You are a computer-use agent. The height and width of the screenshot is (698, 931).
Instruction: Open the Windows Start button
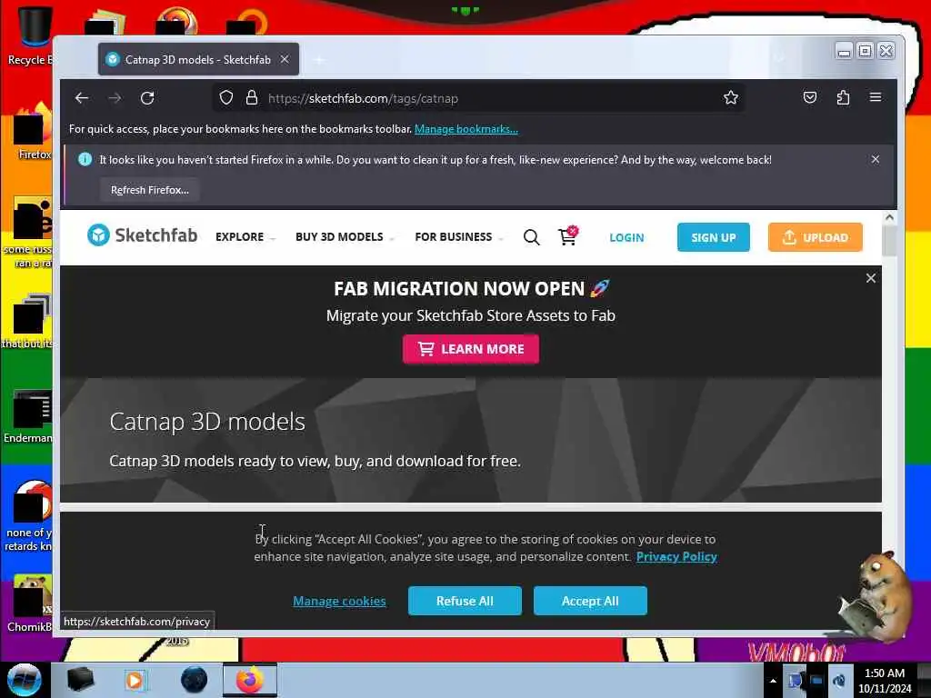pyautogui.click(x=25, y=680)
